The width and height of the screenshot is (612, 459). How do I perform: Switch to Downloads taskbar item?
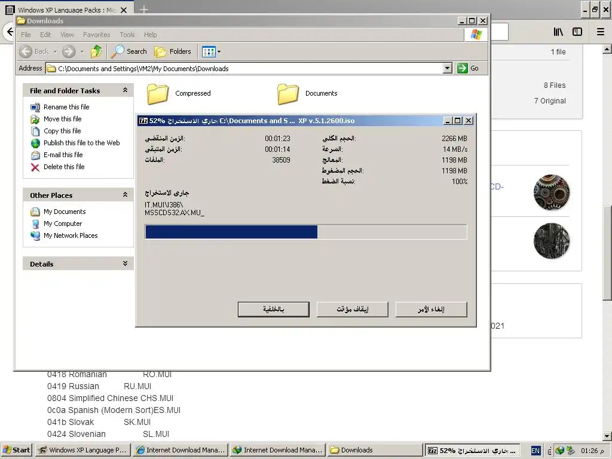pos(375,450)
